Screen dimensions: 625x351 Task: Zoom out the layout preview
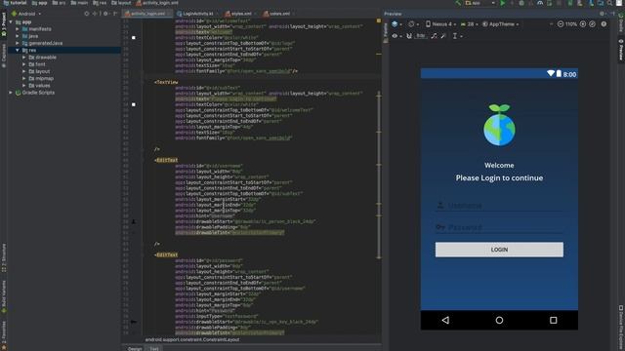coord(560,24)
